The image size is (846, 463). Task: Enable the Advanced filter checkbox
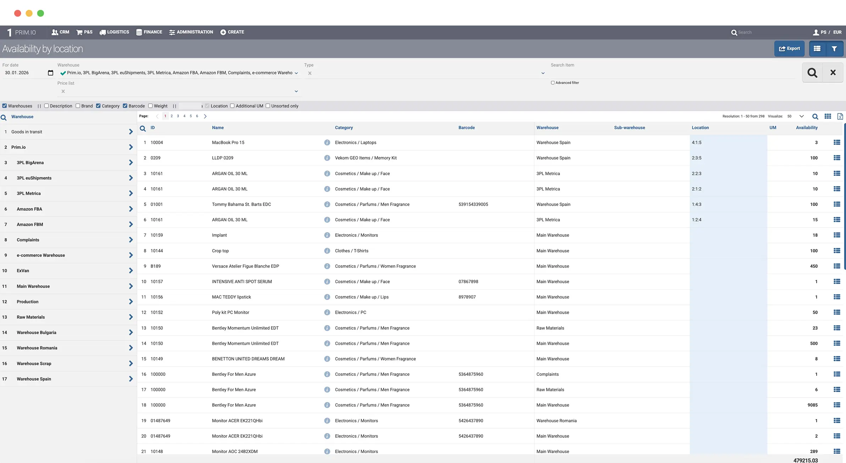(x=553, y=83)
